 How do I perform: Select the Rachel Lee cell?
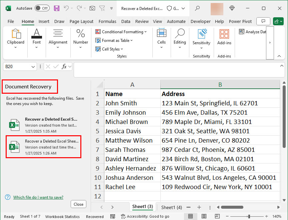pyautogui.click(x=132, y=187)
